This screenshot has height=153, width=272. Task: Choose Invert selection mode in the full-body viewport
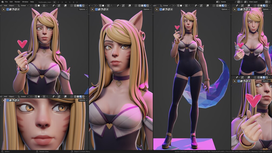coord(169,9)
